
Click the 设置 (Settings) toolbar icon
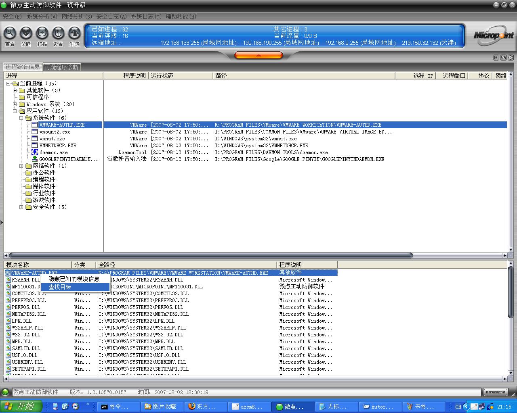(x=58, y=33)
